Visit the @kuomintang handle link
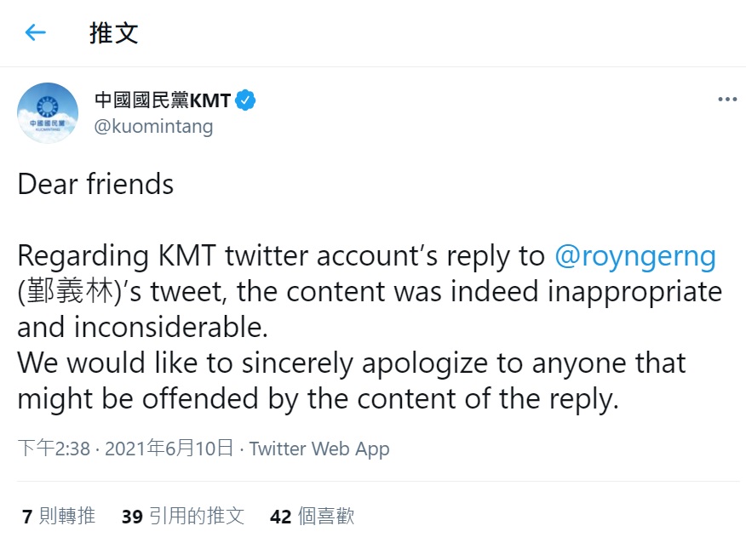Screen dimensions: 746x543 click(153, 127)
